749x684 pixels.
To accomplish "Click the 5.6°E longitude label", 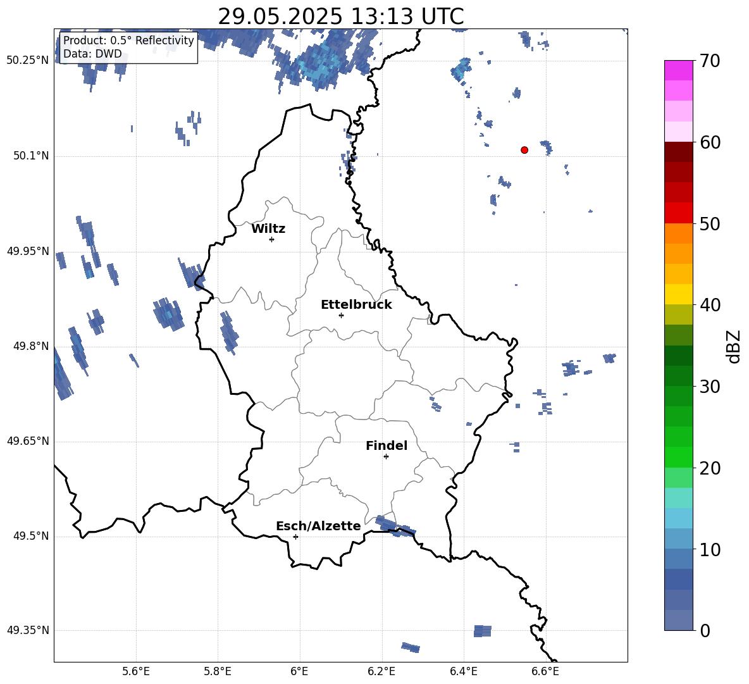I will (x=136, y=671).
